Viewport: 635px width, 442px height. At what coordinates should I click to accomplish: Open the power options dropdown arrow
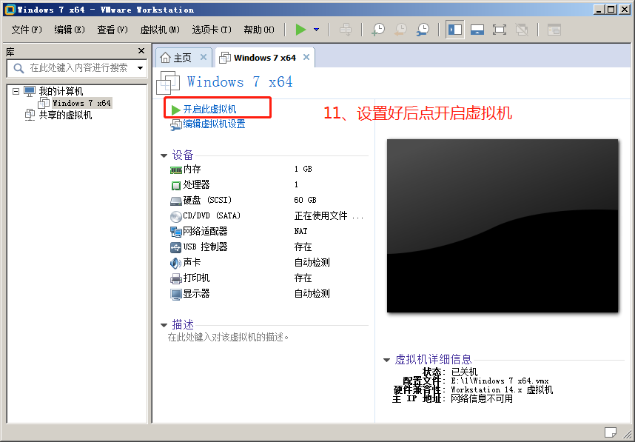pyautogui.click(x=316, y=30)
